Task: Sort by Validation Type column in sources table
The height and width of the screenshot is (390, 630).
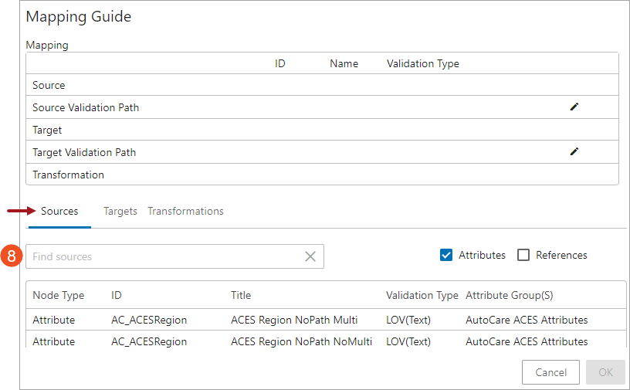Action: [422, 295]
